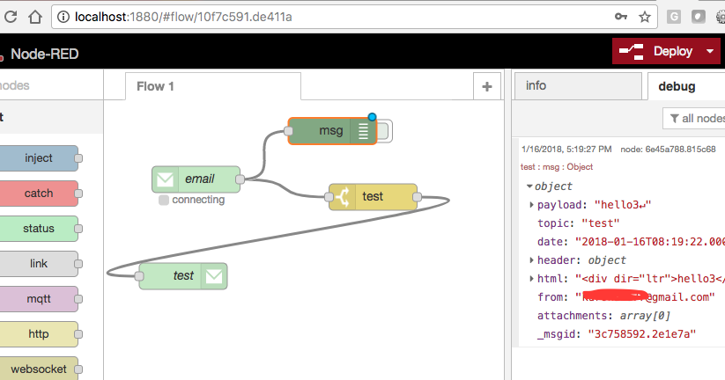Expand the html property in debug output
The image size is (725, 380).
pos(531,279)
